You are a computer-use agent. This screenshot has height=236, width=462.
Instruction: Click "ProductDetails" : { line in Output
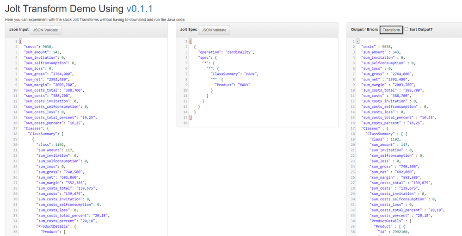pos(391,221)
